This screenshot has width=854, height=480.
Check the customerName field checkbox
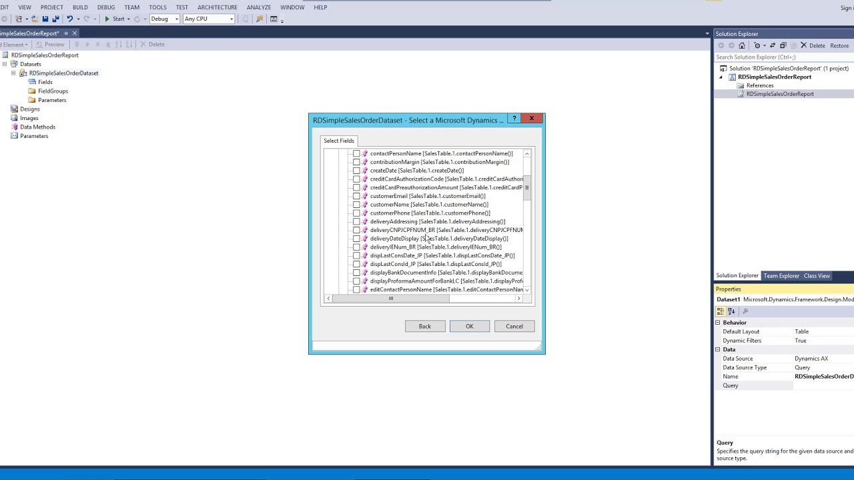pyautogui.click(x=356, y=205)
